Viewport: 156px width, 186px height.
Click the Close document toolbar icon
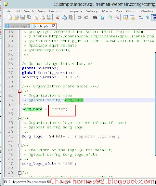point(36,17)
